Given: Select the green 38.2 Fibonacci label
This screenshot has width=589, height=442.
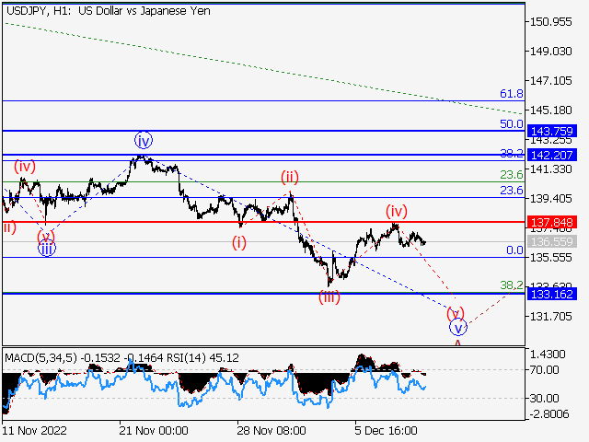Looking at the screenshot, I should pyautogui.click(x=512, y=285).
